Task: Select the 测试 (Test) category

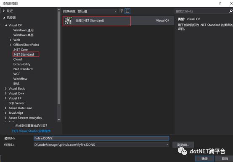Action: (16, 84)
